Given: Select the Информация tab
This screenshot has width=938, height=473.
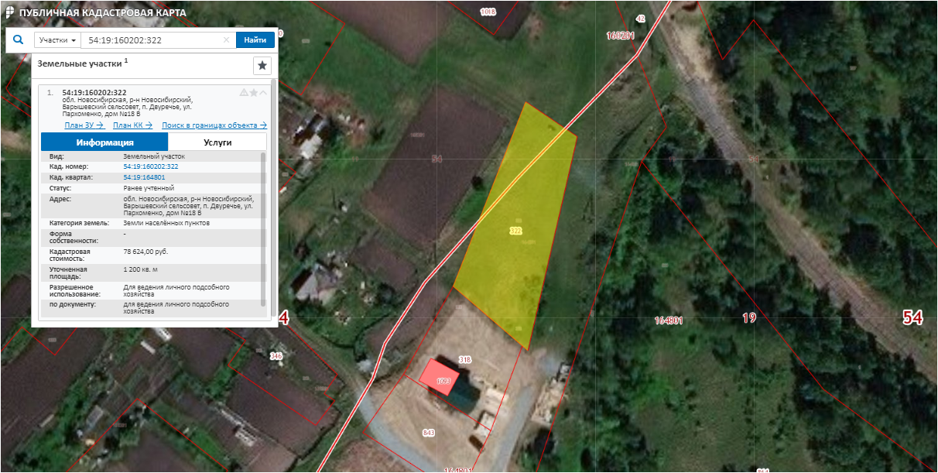Looking at the screenshot, I should (x=104, y=142).
